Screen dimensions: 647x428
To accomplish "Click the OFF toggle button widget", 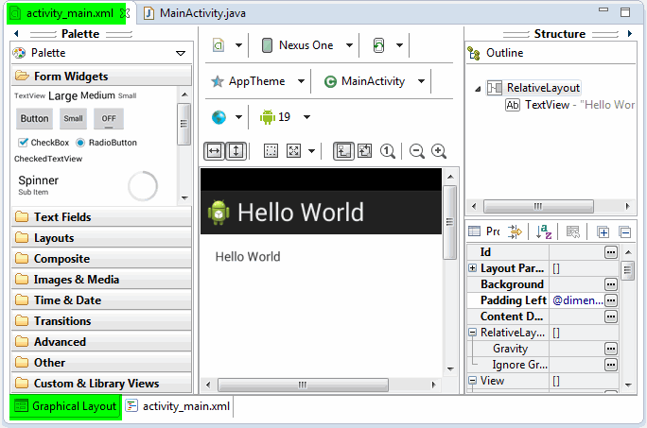I will [x=109, y=119].
